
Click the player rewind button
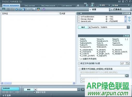click(4, 92)
